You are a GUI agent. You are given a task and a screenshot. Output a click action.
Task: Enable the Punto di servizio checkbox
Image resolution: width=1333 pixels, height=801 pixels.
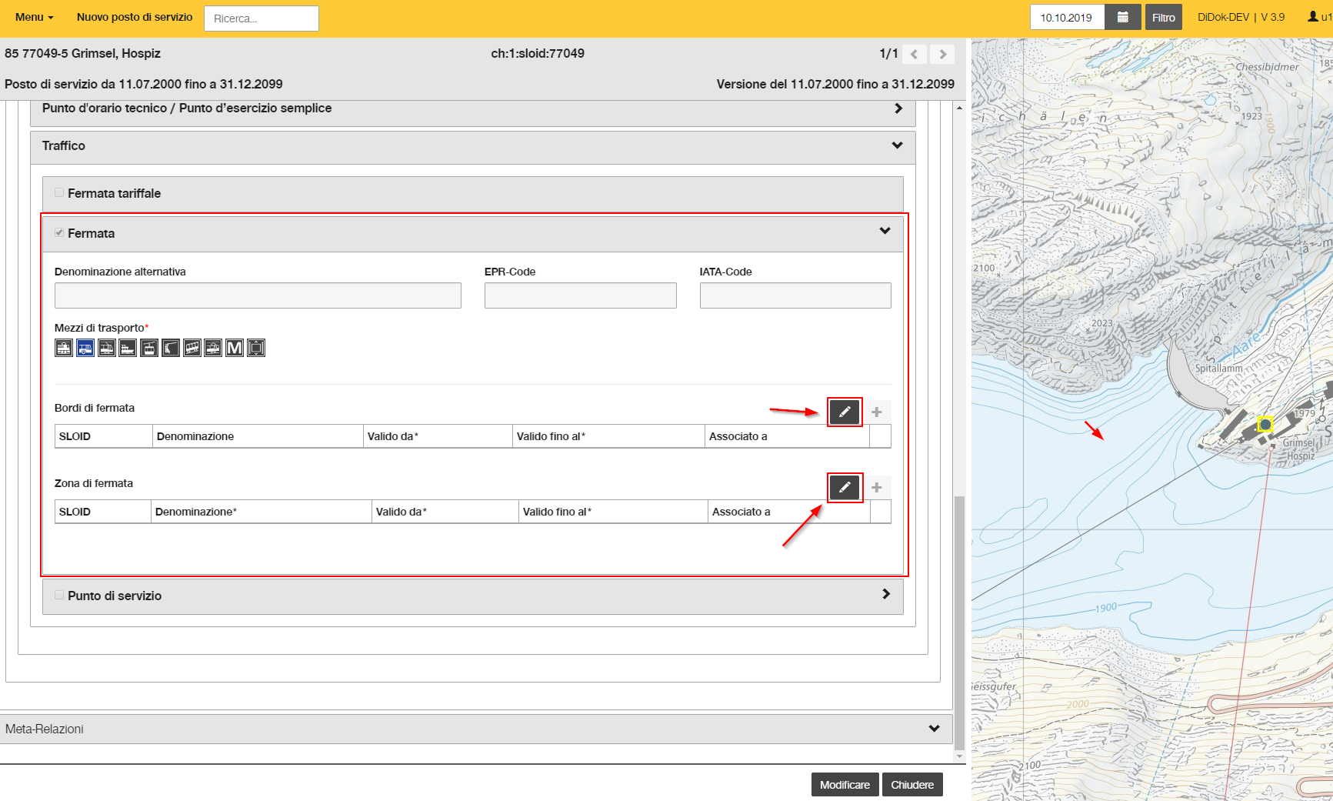click(59, 595)
